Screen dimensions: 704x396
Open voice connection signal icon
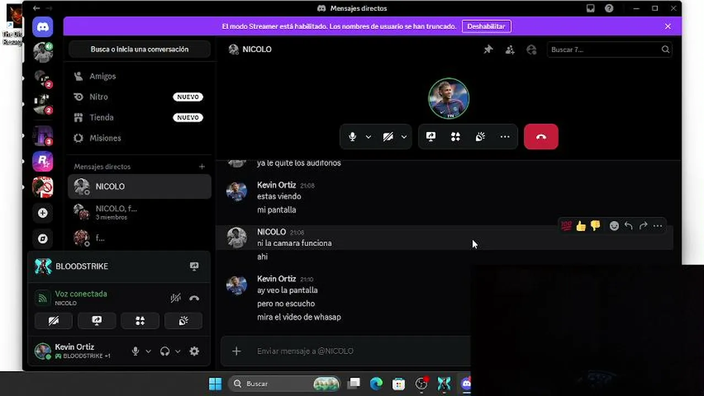[x=42, y=298]
